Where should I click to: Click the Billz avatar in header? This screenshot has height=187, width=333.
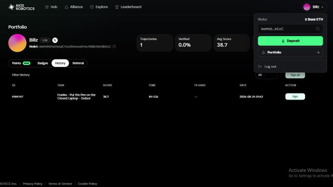coord(307,7)
